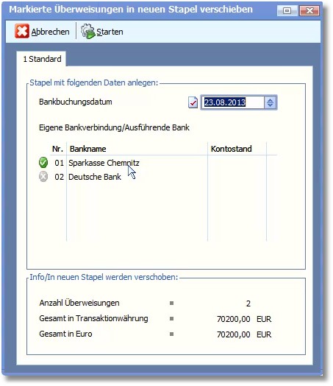Click into the date field 23.08.2013
The image size is (333, 386).
click(233, 102)
